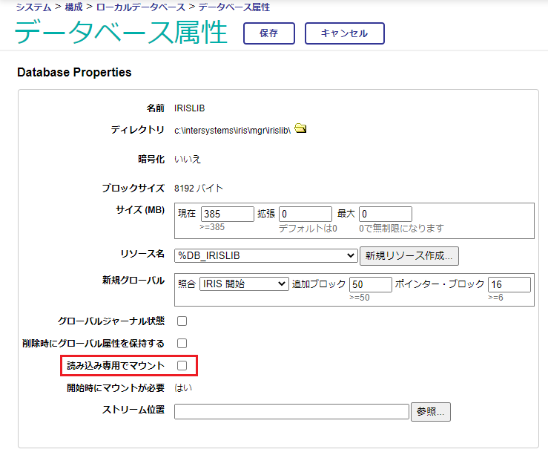The height and width of the screenshot is (455, 548).
Task: Click データベース属性 breadcrumb link
Action: pos(234,7)
